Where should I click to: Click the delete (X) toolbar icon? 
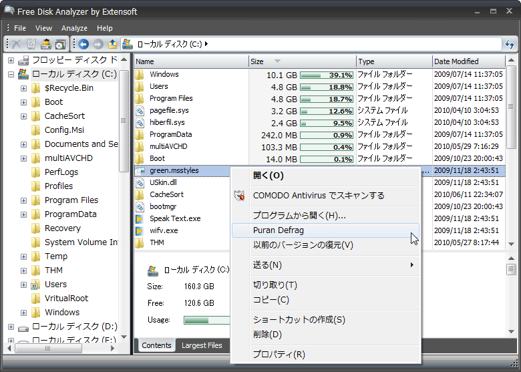(x=16, y=44)
